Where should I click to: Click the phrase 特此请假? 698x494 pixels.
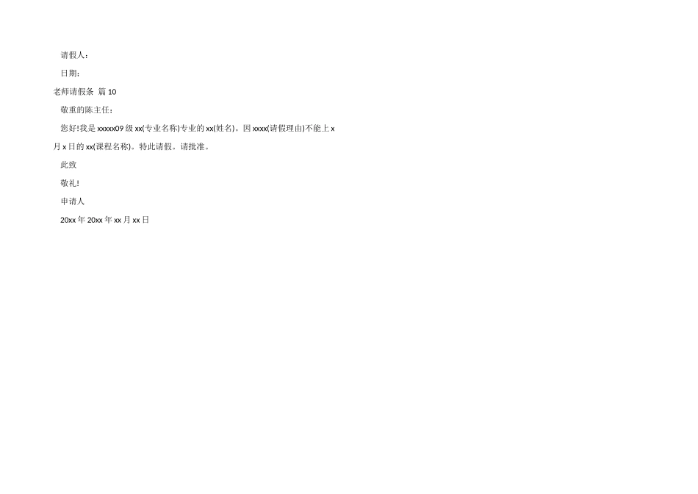click(155, 146)
